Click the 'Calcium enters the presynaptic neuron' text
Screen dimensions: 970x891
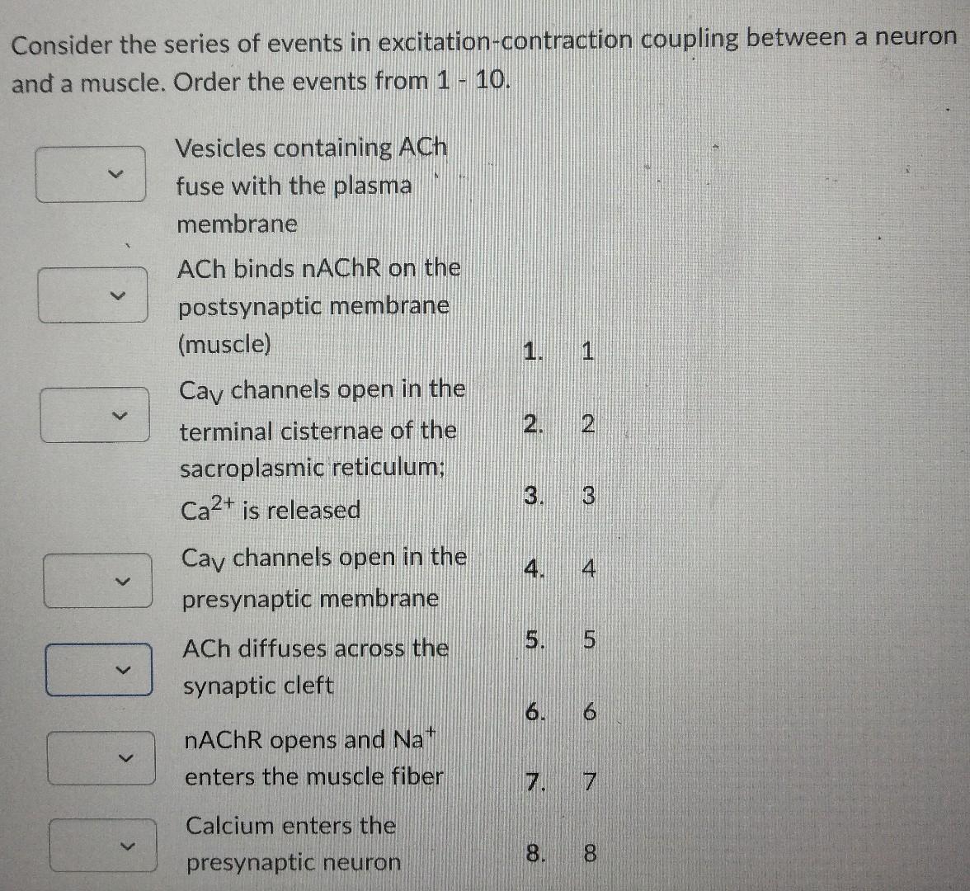coord(291,843)
